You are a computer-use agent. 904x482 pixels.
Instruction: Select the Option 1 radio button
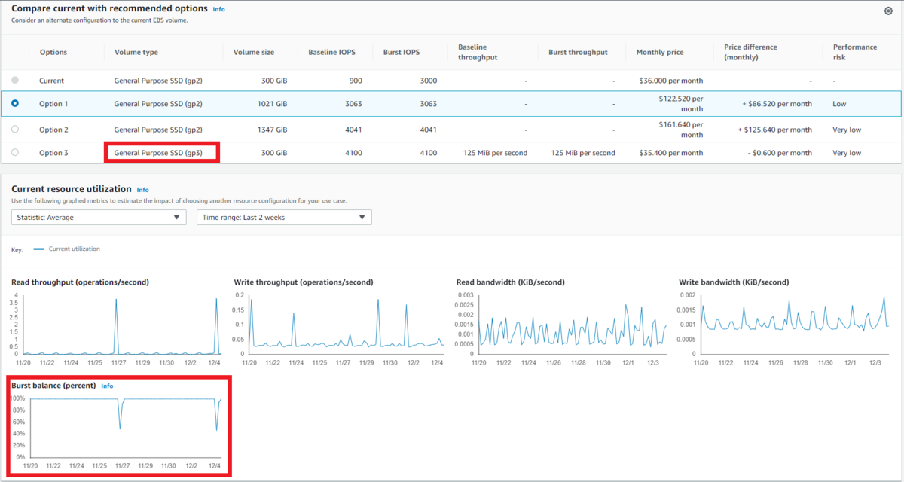(x=15, y=103)
